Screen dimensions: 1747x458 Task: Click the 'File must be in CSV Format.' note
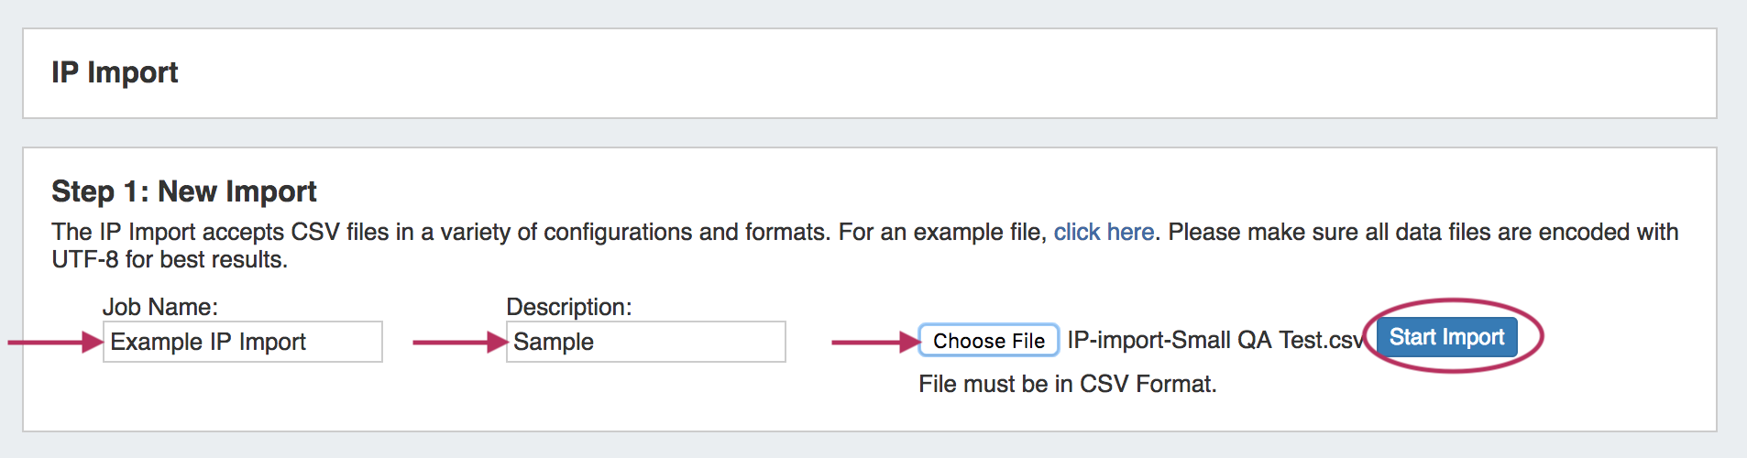point(1067,384)
